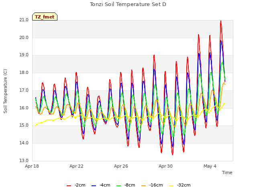
Task: Click the 19.0 y-axis tick label
Action: tap(24, 55)
